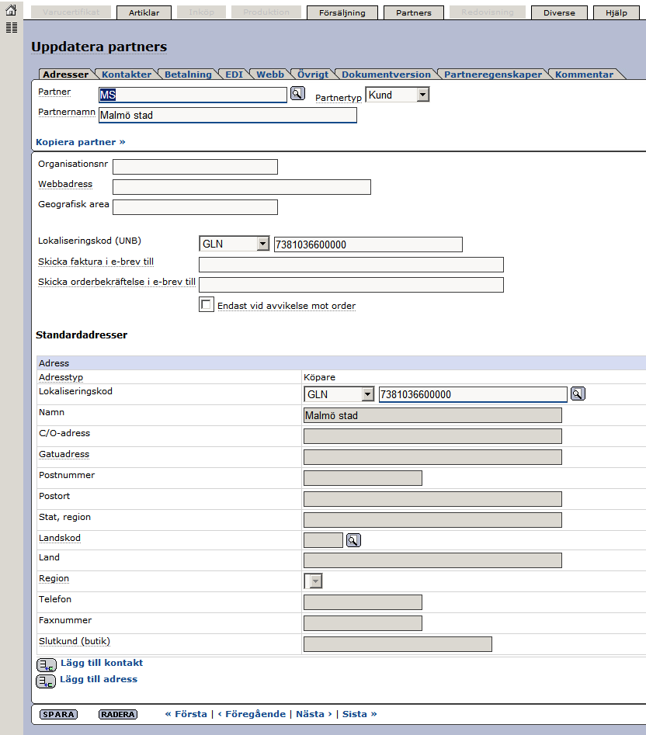Image resolution: width=646 pixels, height=735 pixels.
Task: Click the Postort field
Action: point(432,499)
